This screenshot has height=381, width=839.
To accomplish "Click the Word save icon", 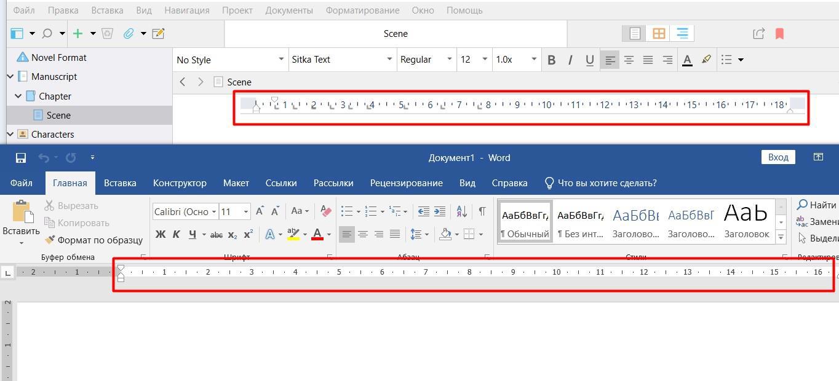I will 20,158.
